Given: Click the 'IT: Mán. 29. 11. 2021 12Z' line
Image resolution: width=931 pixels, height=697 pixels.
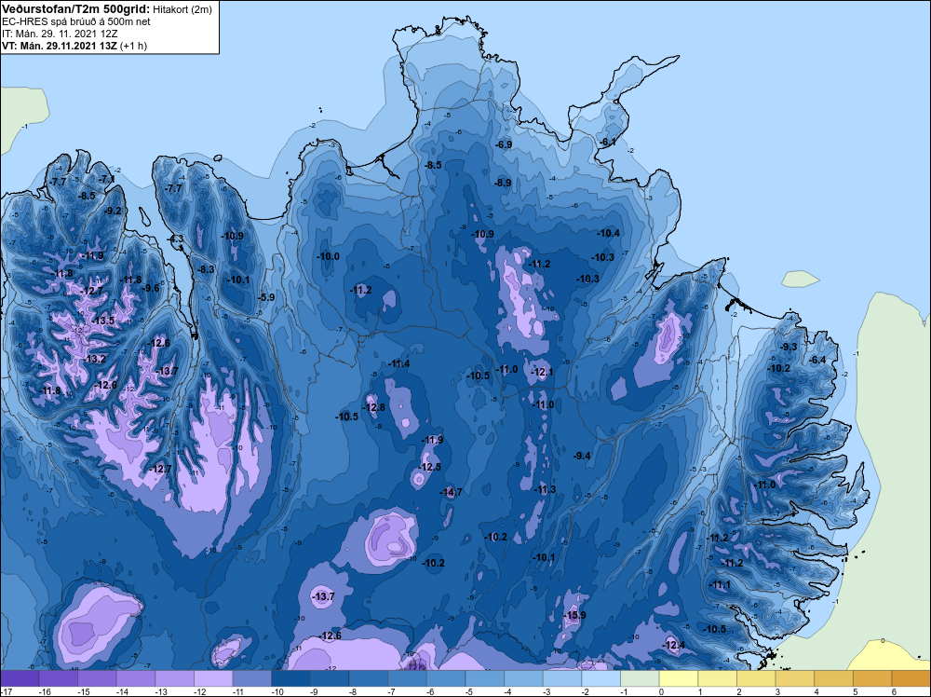Looking at the screenshot, I should coord(60,34).
